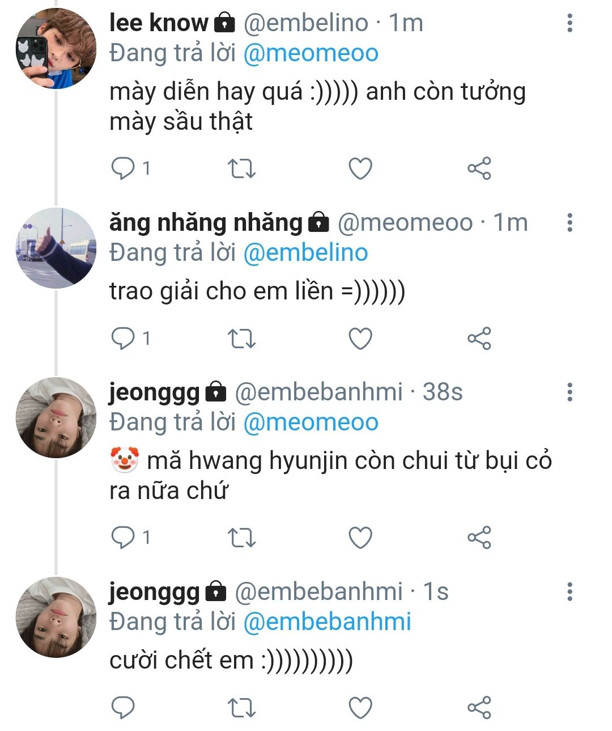612x731 pixels.
Task: Like lee know's reply tweet
Action: tap(360, 168)
